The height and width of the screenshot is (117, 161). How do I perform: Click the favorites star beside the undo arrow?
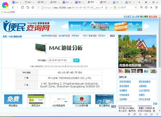pos(33,7)
